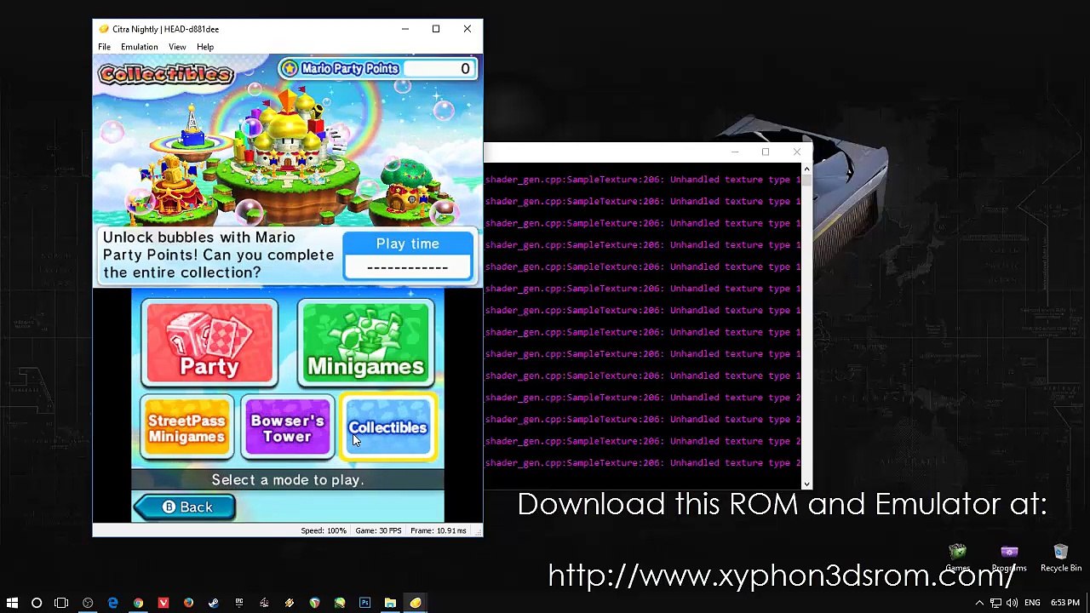Open the Programs desktop folder
Image resolution: width=1090 pixels, height=613 pixels.
[x=1009, y=559]
